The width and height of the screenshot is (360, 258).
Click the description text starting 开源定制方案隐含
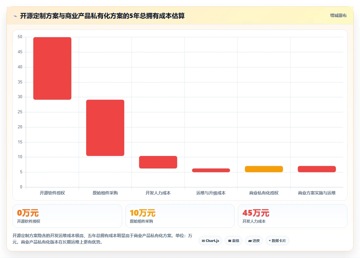(103, 239)
